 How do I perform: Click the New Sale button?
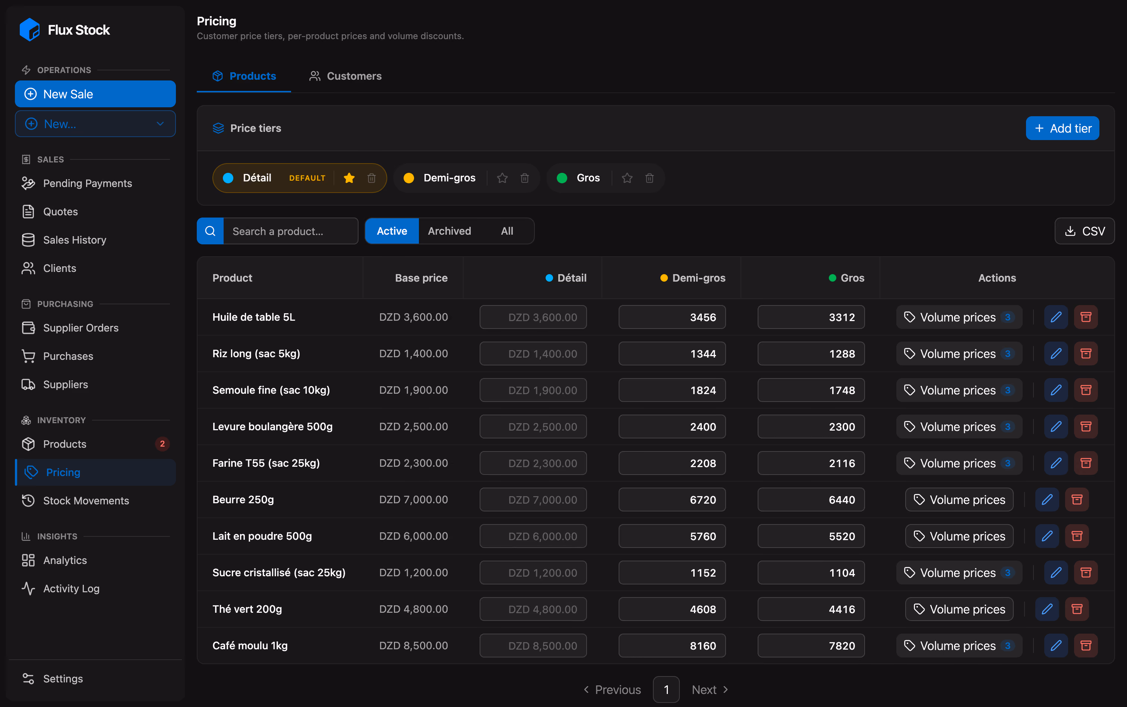(95, 94)
